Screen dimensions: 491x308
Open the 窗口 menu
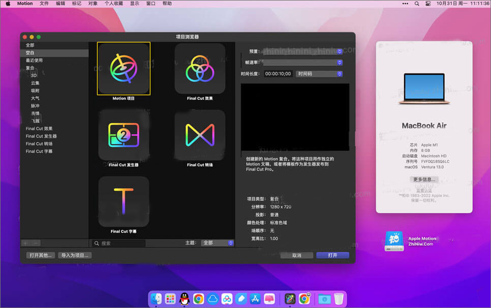[x=150, y=4]
